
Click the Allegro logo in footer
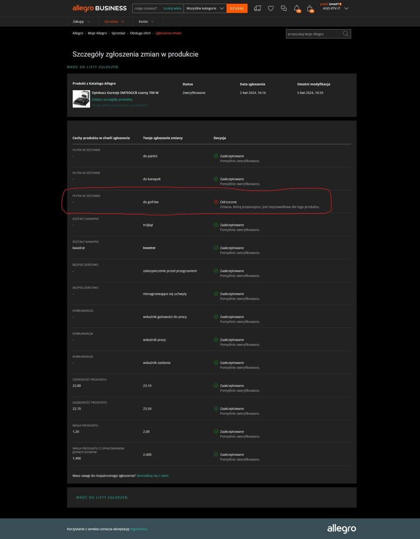click(341, 529)
